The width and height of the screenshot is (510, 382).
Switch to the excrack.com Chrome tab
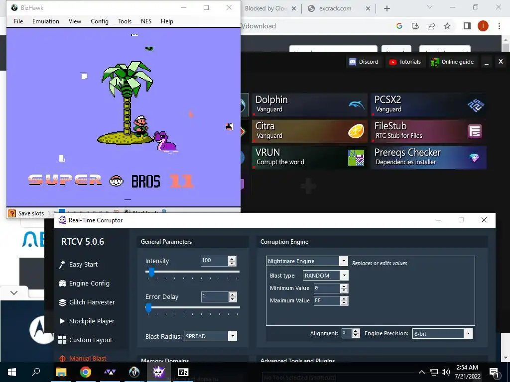tap(335, 8)
